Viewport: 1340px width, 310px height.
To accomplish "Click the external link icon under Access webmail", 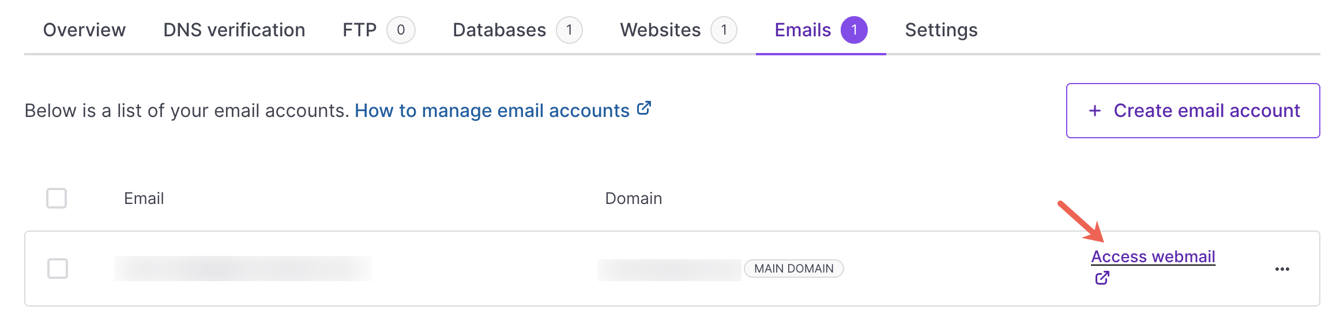I will point(1101,278).
